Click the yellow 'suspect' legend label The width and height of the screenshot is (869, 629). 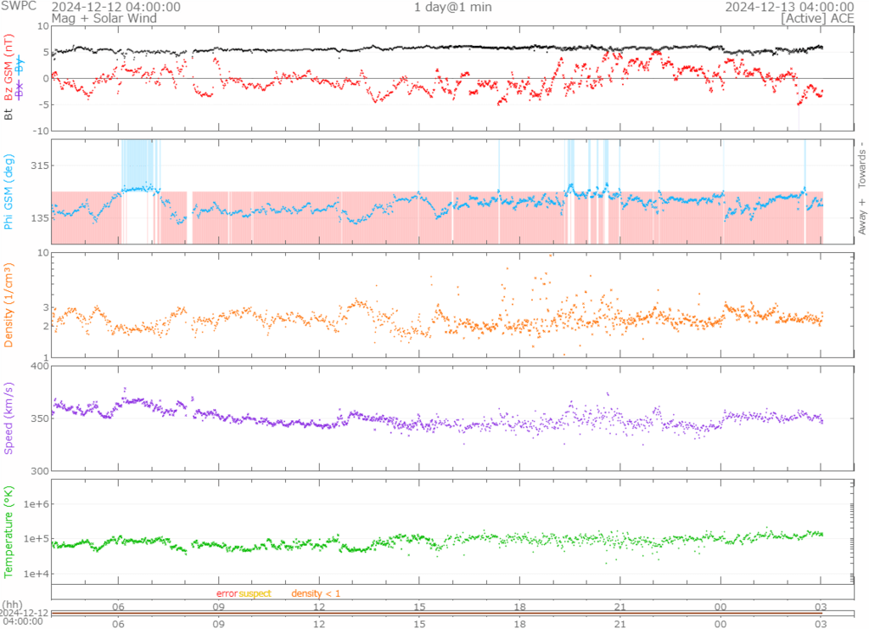click(x=255, y=592)
